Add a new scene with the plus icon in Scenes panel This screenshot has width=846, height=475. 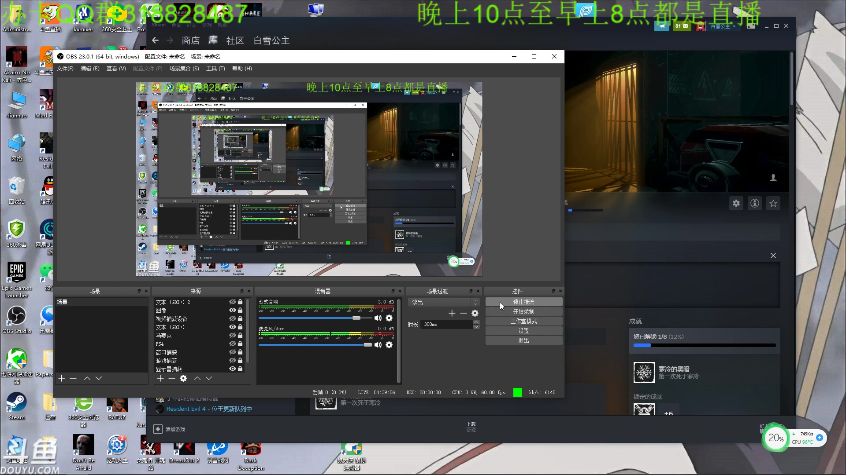62,378
